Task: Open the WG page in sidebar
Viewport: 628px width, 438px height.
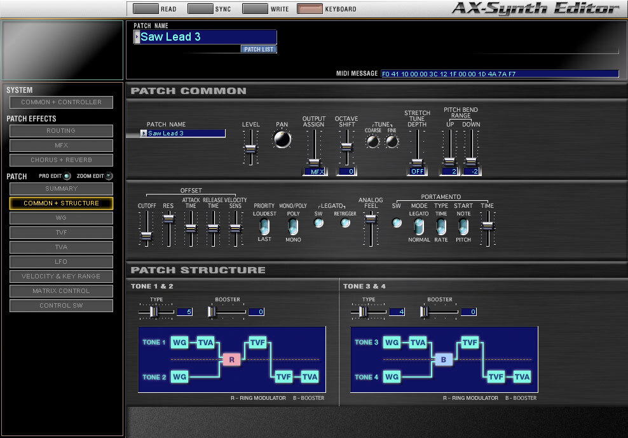Action: (x=61, y=218)
